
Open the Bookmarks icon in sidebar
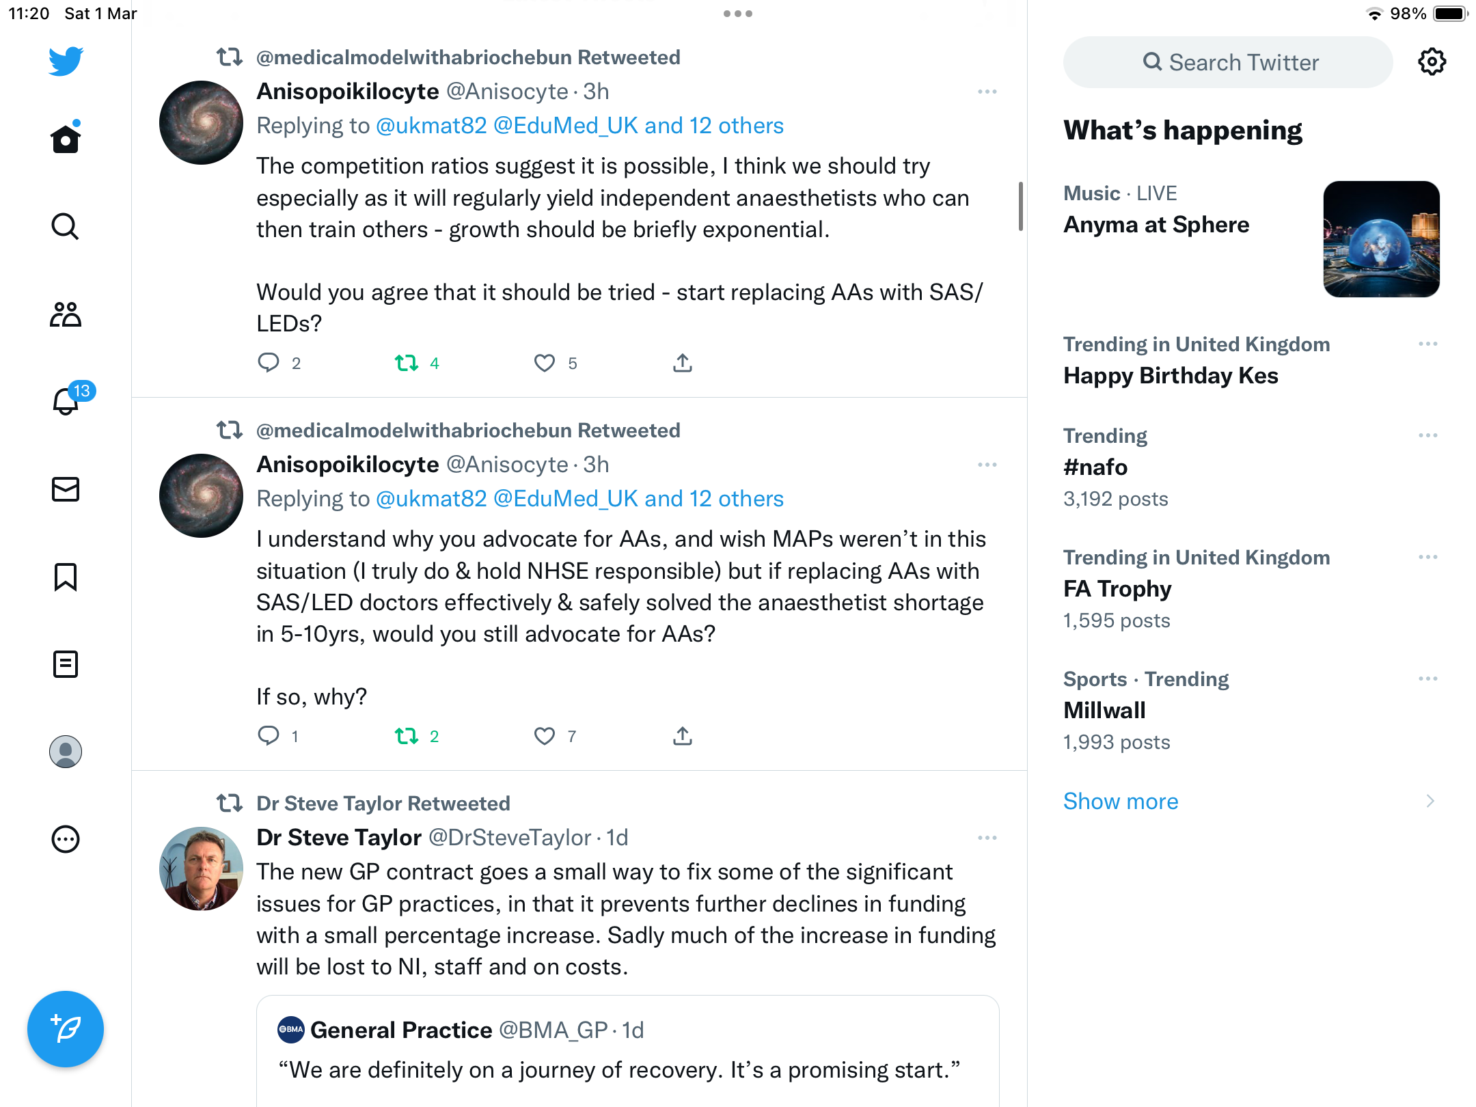(66, 577)
